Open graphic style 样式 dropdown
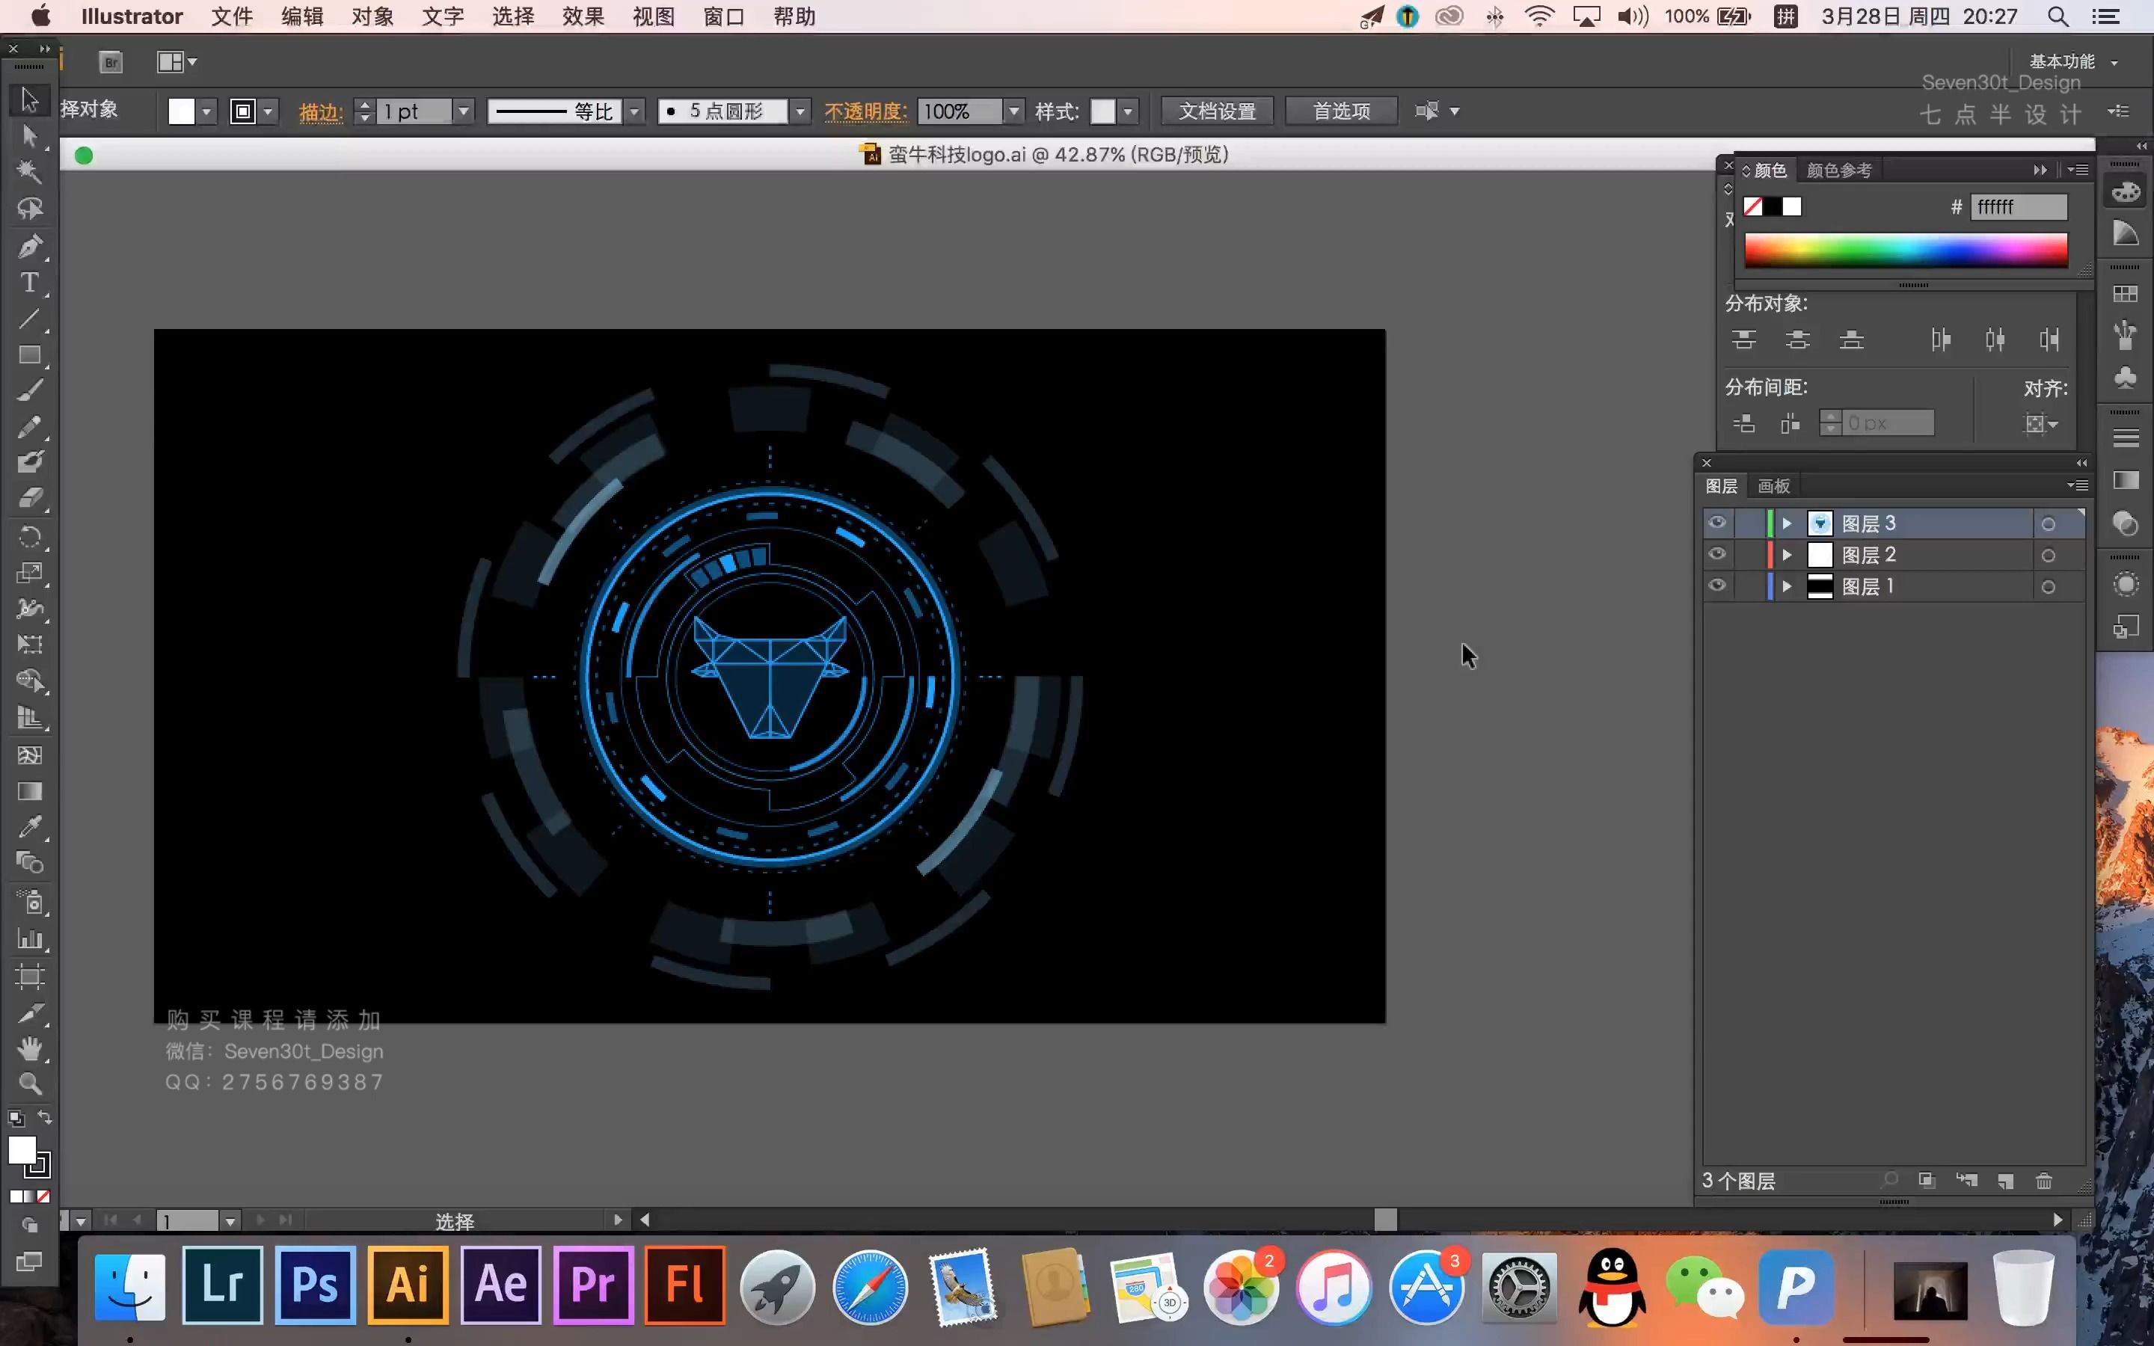Image resolution: width=2154 pixels, height=1346 pixels. 1128,111
